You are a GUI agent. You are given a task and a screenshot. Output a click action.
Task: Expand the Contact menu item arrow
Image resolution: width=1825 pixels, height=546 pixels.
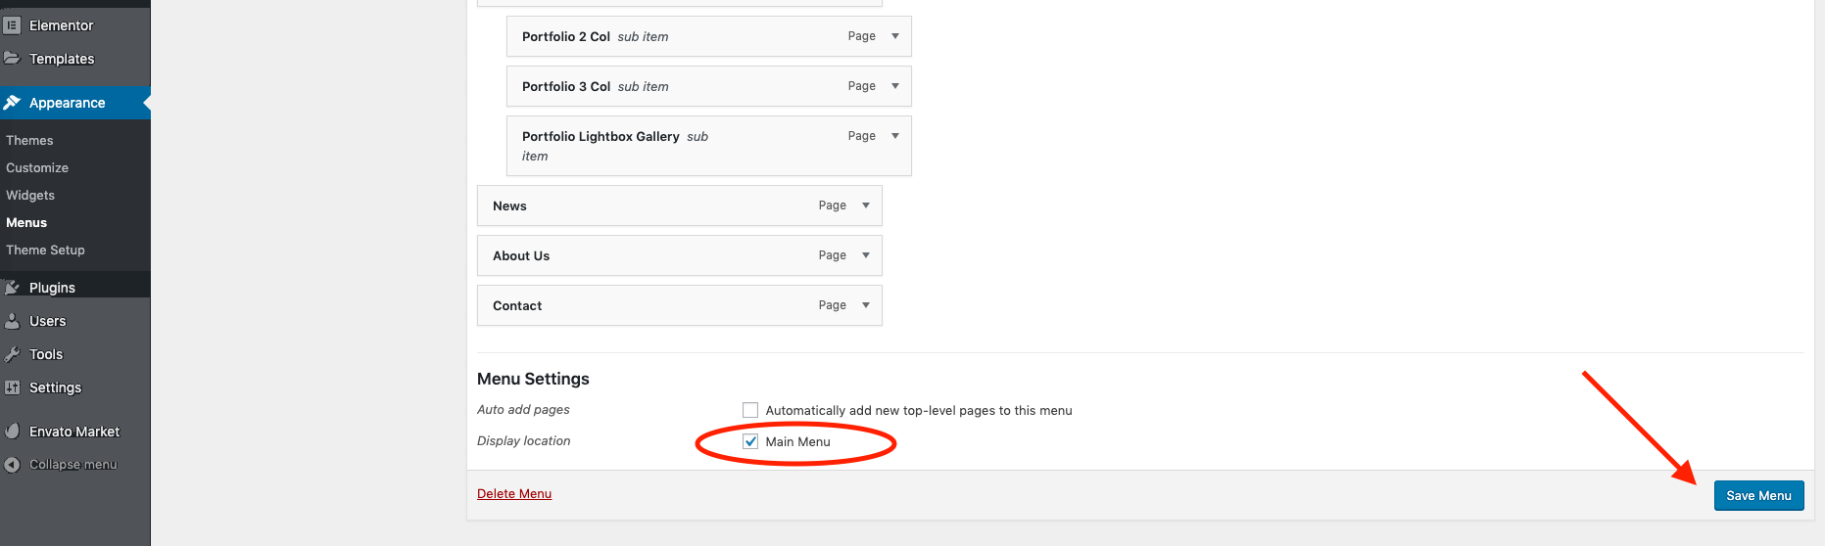tap(866, 305)
